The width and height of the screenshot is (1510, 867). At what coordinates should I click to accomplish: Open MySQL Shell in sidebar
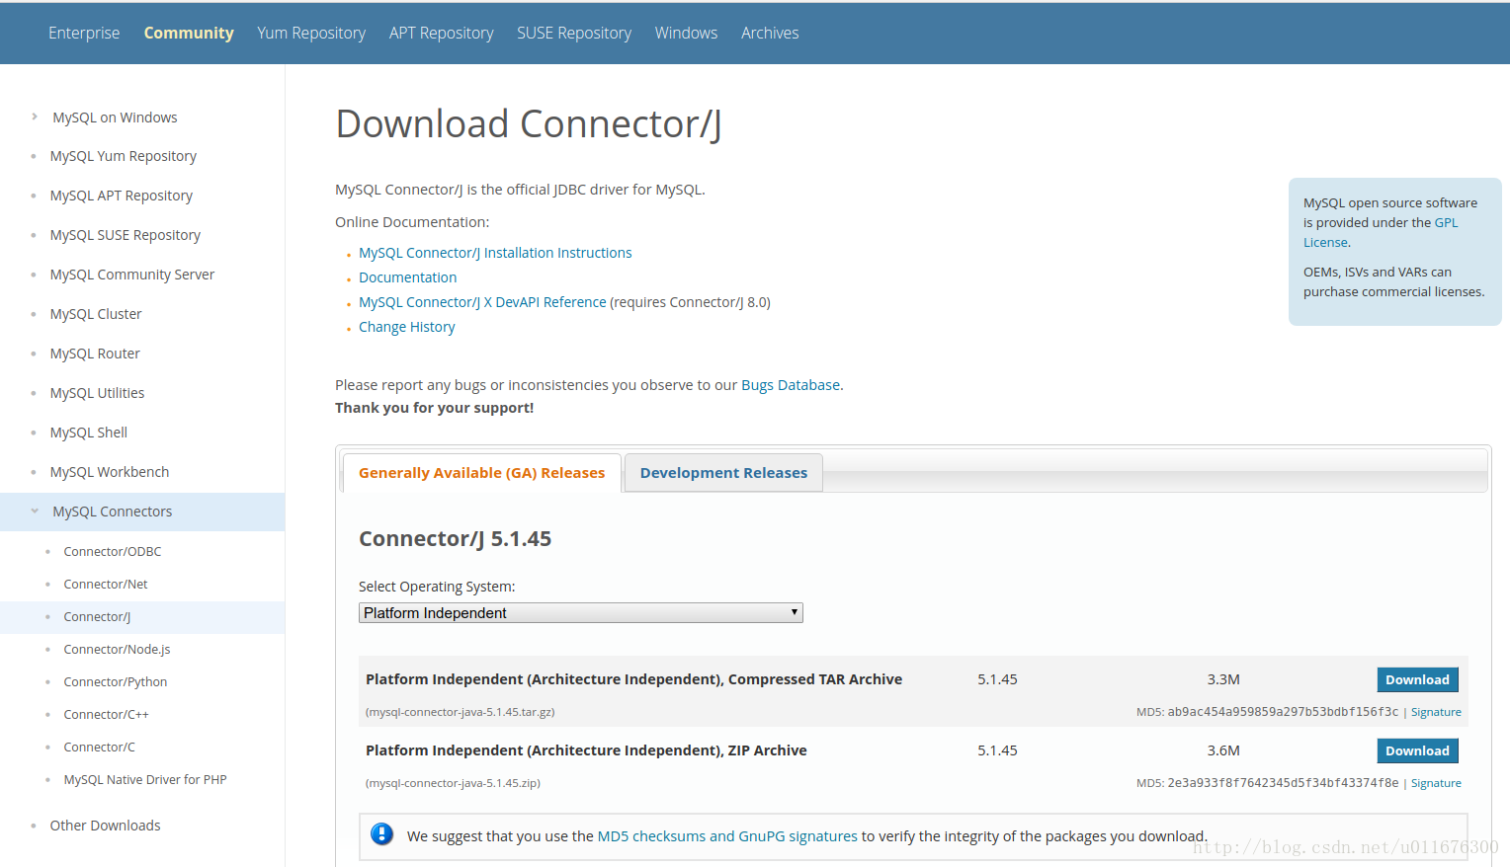89,433
